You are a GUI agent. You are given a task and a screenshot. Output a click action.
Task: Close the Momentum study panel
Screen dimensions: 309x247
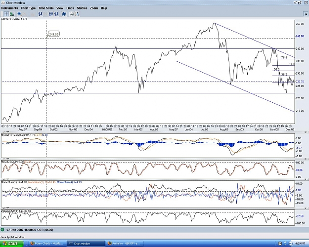pos(306,179)
